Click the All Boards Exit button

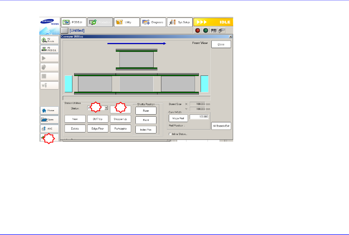[221, 126]
